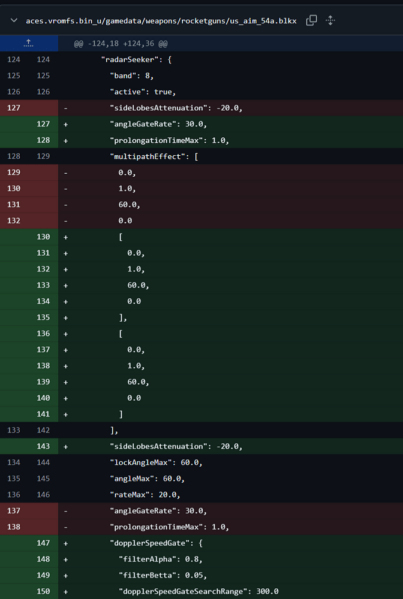Click added line number 149
This screenshot has width=403, height=599.
click(43, 575)
